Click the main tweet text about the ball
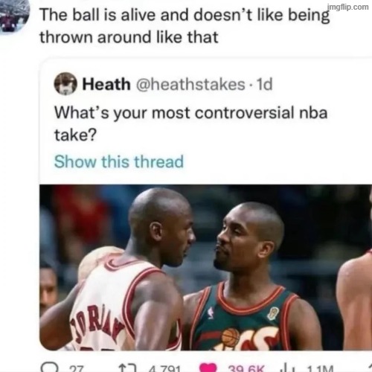The image size is (372, 372). [x=185, y=26]
